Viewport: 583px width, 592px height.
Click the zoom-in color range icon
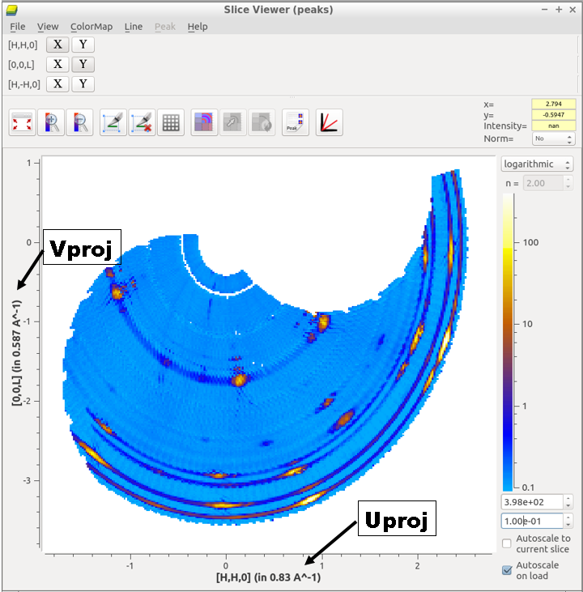point(51,122)
